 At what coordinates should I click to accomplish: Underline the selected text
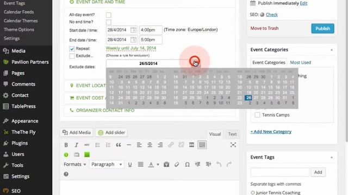click(x=130, y=165)
